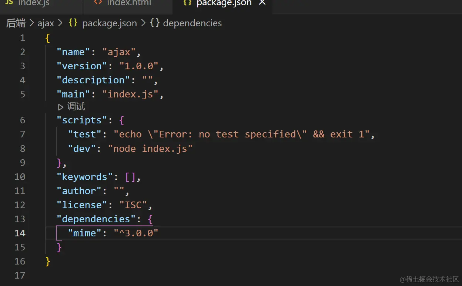
Task: Switch to the index.html tab
Action: [x=128, y=4]
